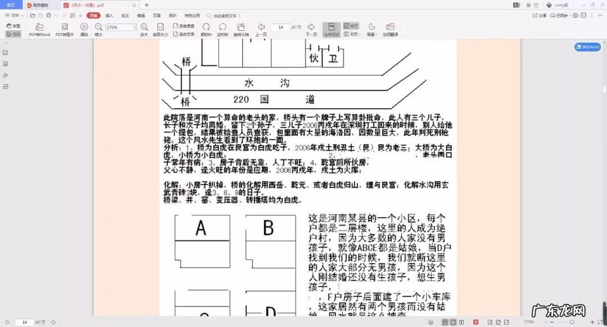This screenshot has width=607, height=327.
Task: Open Rotate Document (旋转文档) tool
Action: [241, 29]
